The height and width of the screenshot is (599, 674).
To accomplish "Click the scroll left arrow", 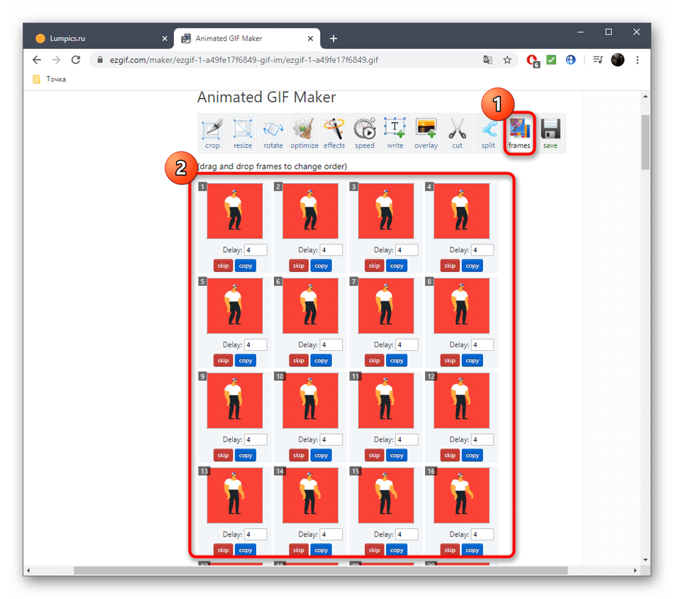I will [x=28, y=570].
